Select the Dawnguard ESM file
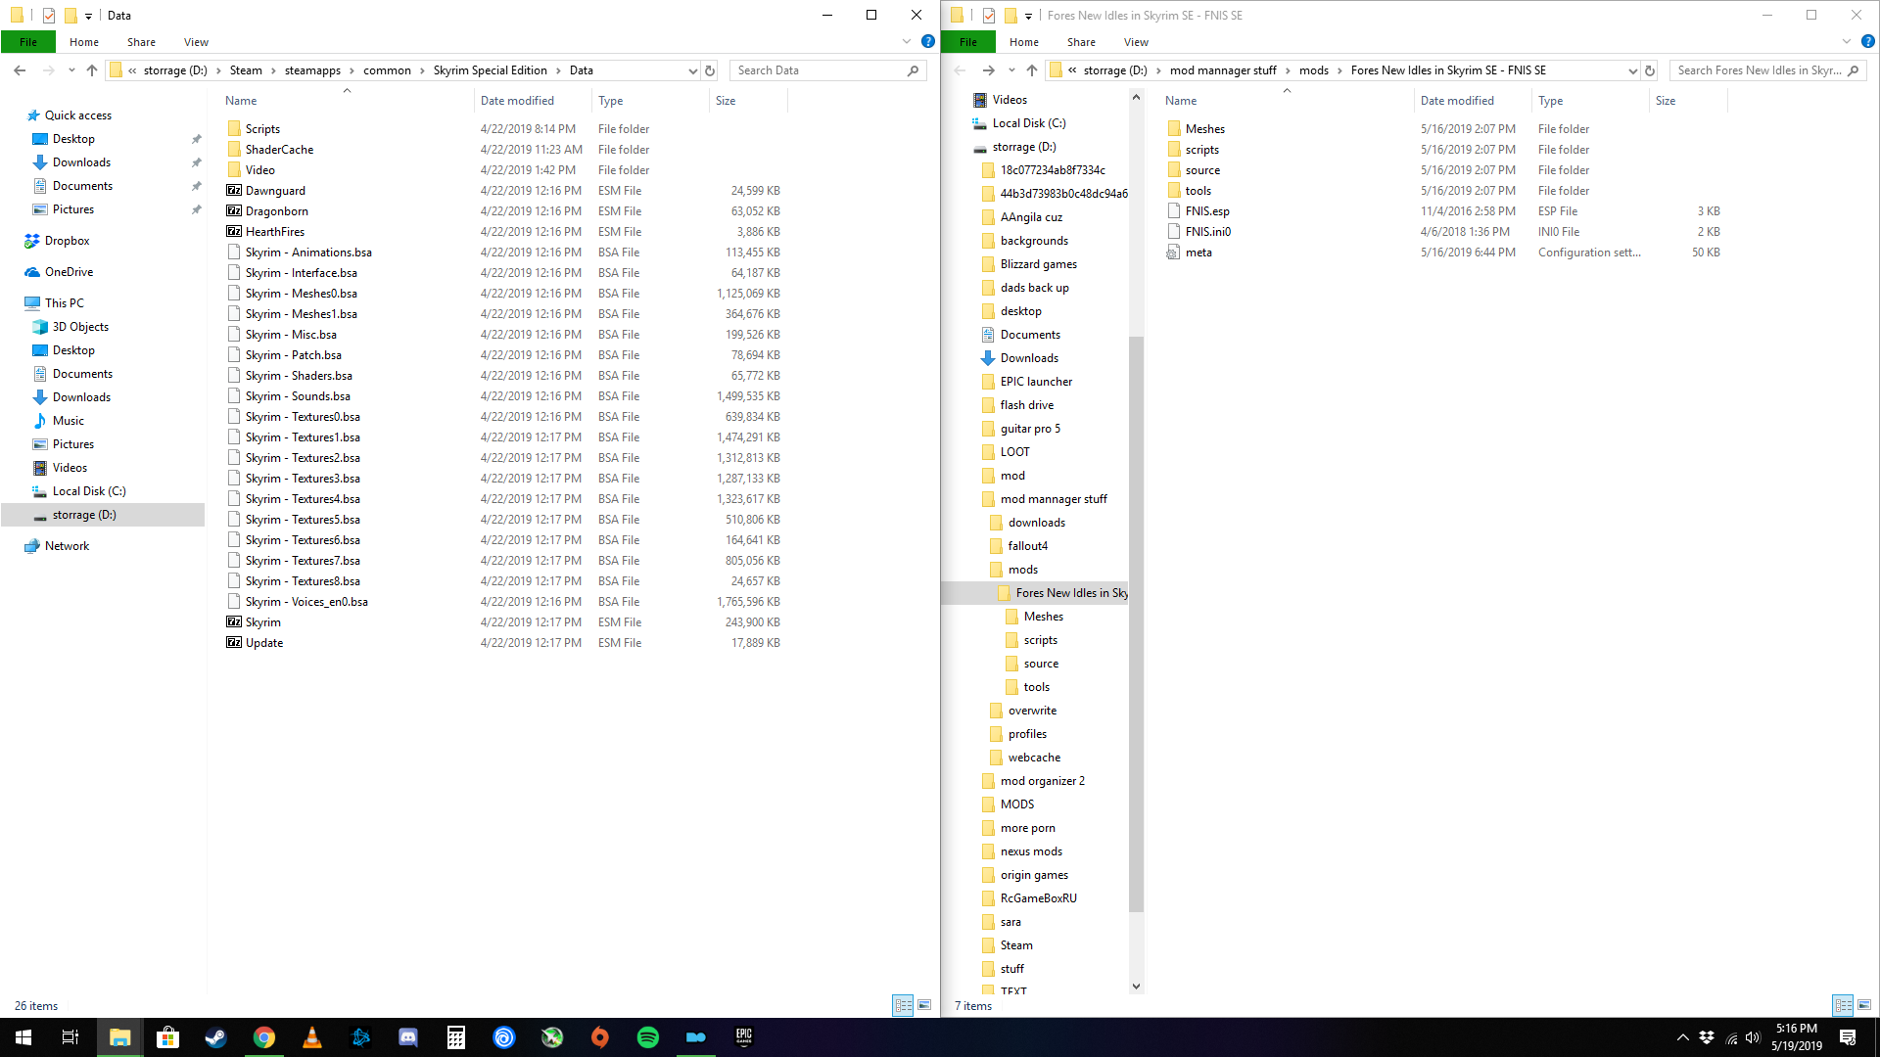1880x1057 pixels. [275, 191]
